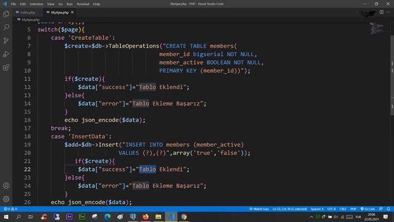Click MyAjax.php in the breadcrumb
Viewport: 394px width, 222px height.
click(x=30, y=20)
